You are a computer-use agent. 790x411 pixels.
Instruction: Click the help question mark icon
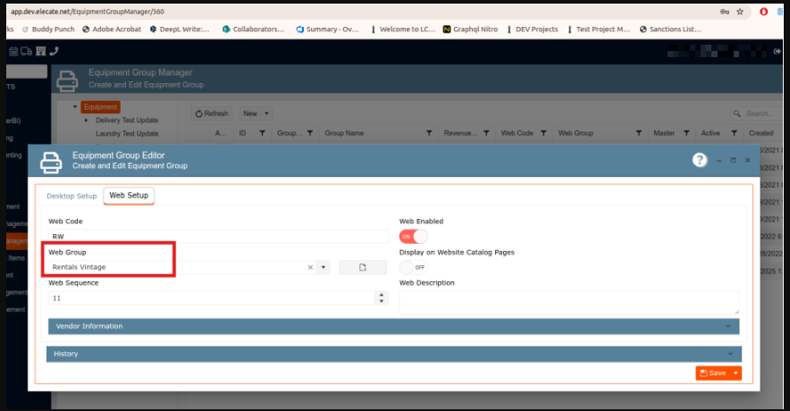point(700,160)
